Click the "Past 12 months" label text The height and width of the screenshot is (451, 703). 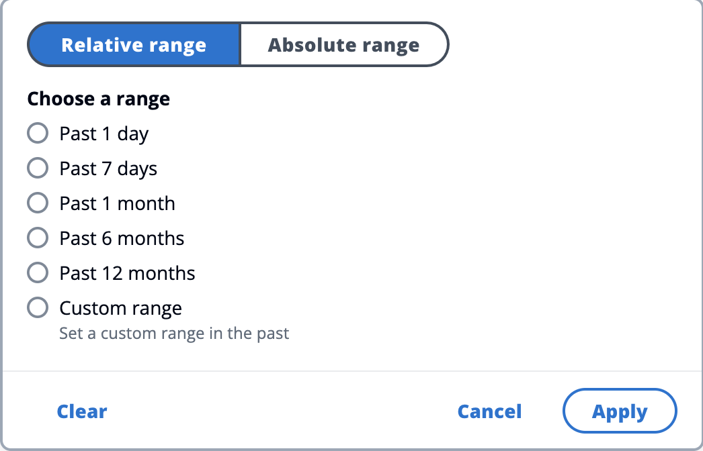pos(127,273)
